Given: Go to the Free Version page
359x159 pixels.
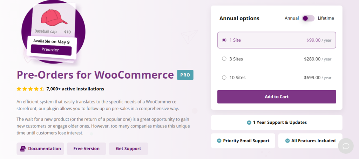Looking at the screenshot, I should (x=86, y=149).
